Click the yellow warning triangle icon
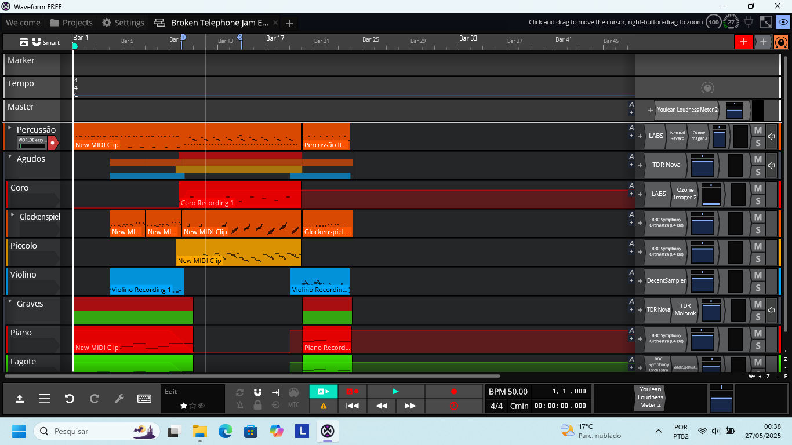 [324, 406]
